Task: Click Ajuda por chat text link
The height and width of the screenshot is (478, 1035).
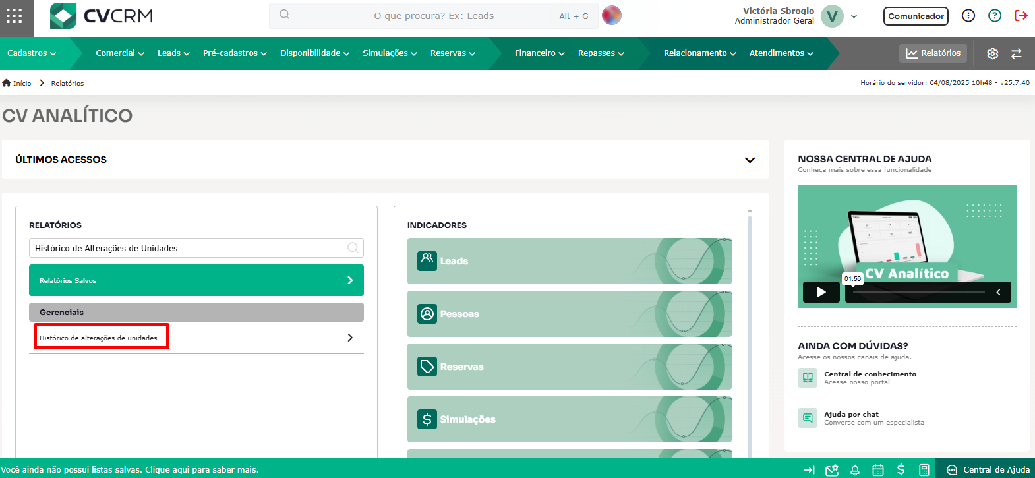Action: [851, 414]
